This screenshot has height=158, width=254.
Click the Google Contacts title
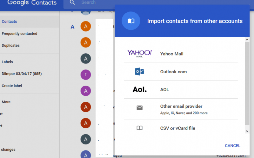[x=32, y=3]
